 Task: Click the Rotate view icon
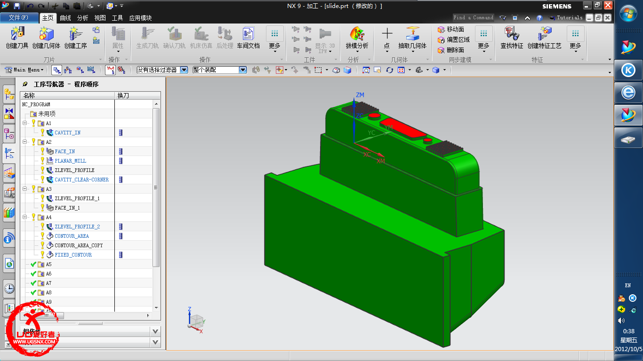coord(389,70)
